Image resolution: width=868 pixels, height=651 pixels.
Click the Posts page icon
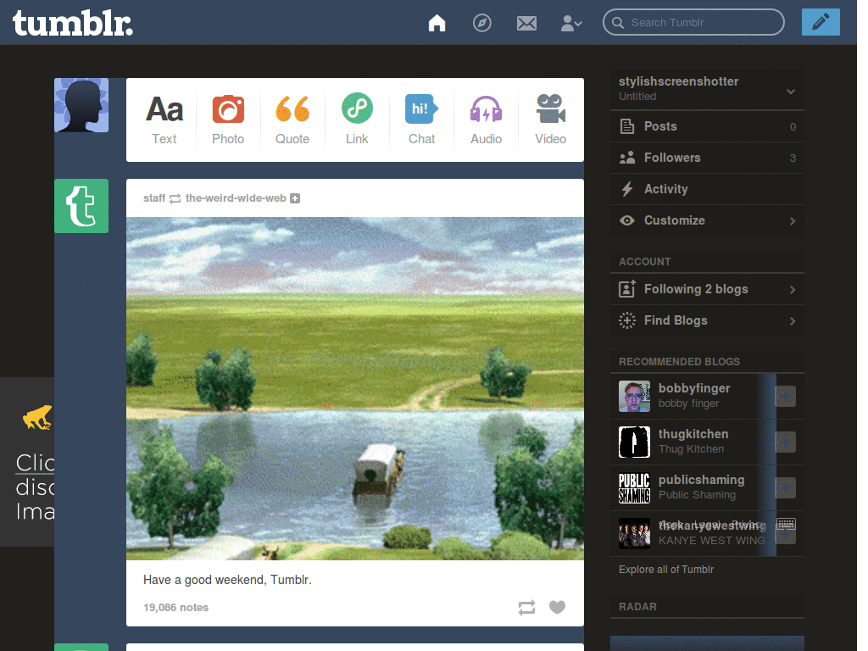tap(626, 126)
